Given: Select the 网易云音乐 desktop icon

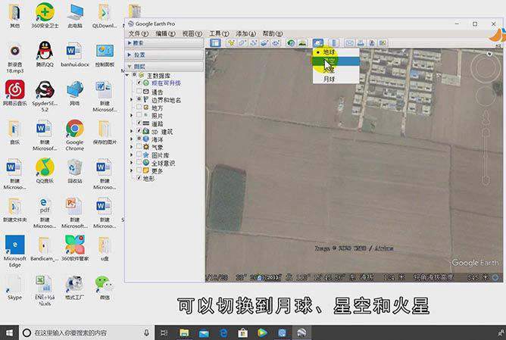Looking at the screenshot, I should point(14,93).
